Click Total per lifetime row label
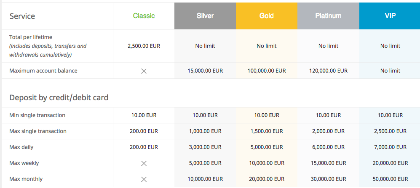The image size is (420, 188). (x=31, y=37)
